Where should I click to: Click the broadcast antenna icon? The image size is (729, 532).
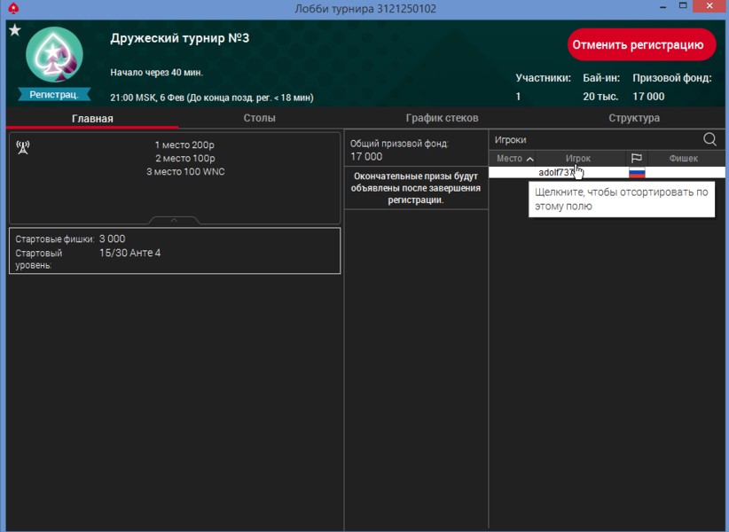pos(23,147)
